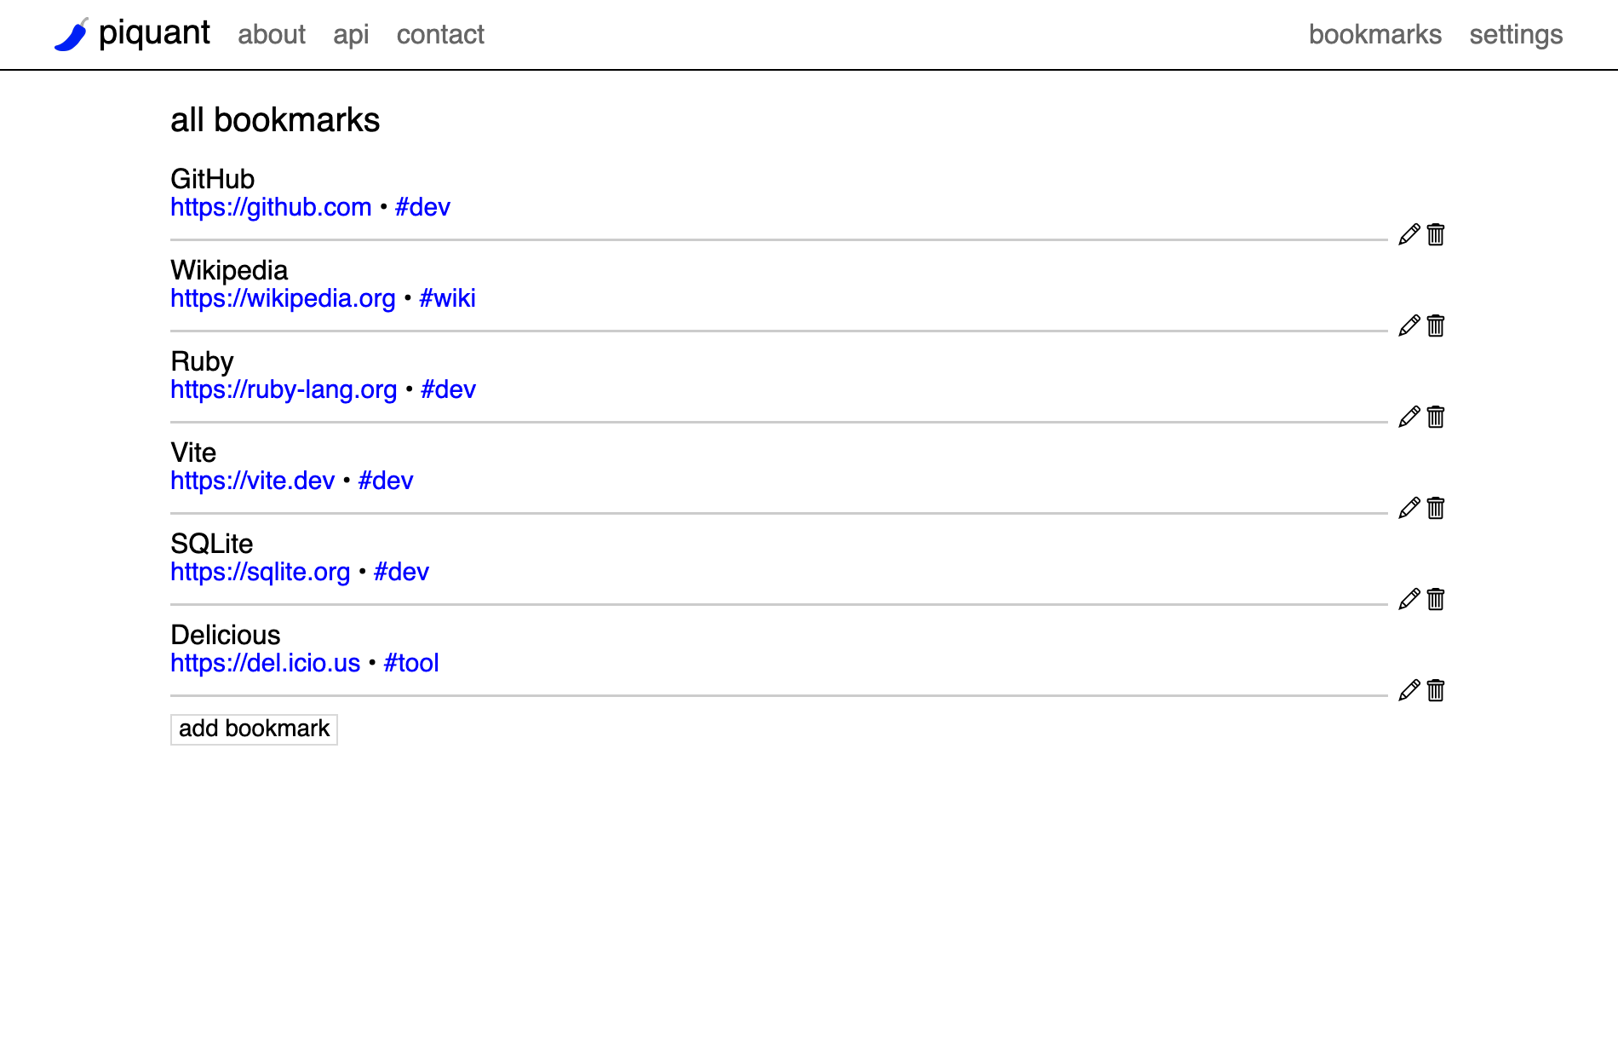Image resolution: width=1618 pixels, height=1060 pixels.
Task: Click the blue chili pepper logo
Action: point(72,35)
